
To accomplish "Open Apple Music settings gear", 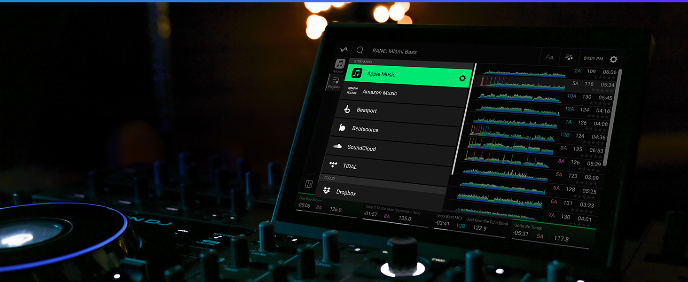I will (462, 78).
